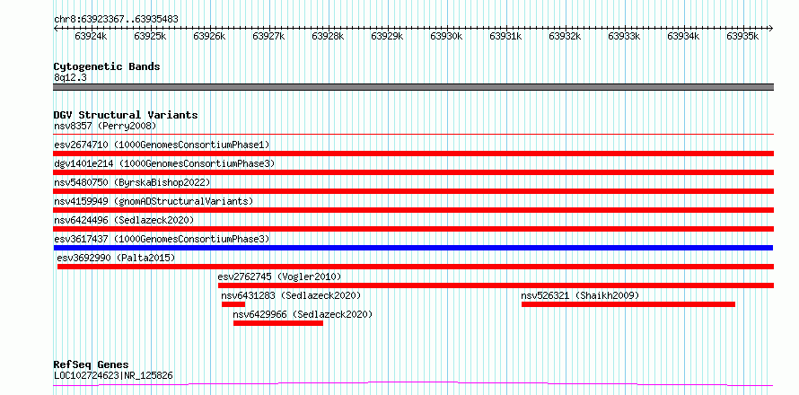799x395 pixels.
Task: Open nsv6431283 (Sedlazeck2020) label
Action: (291, 295)
